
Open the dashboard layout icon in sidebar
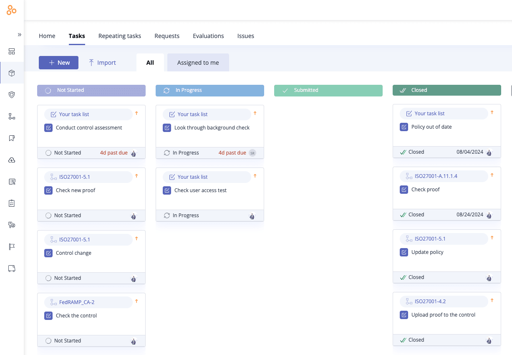tap(12, 51)
